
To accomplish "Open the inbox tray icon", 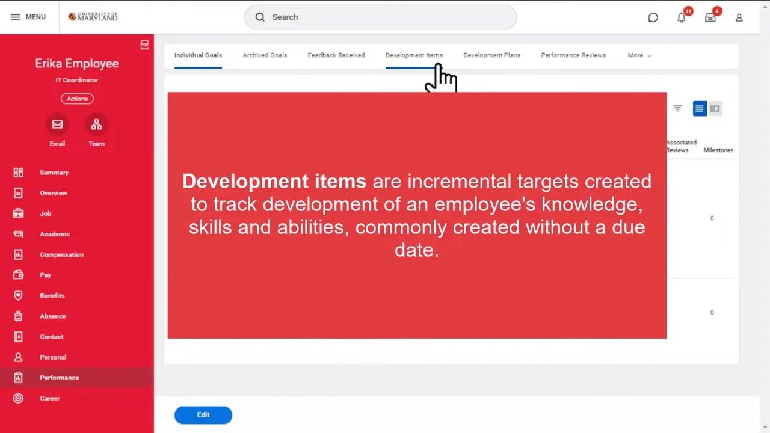I will 710,17.
